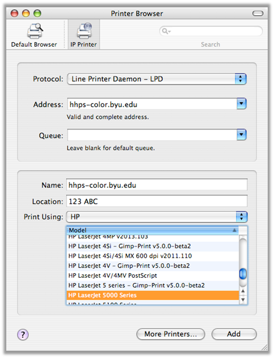Click the model list scroll up arrow
The image size is (274, 358).
click(x=243, y=291)
